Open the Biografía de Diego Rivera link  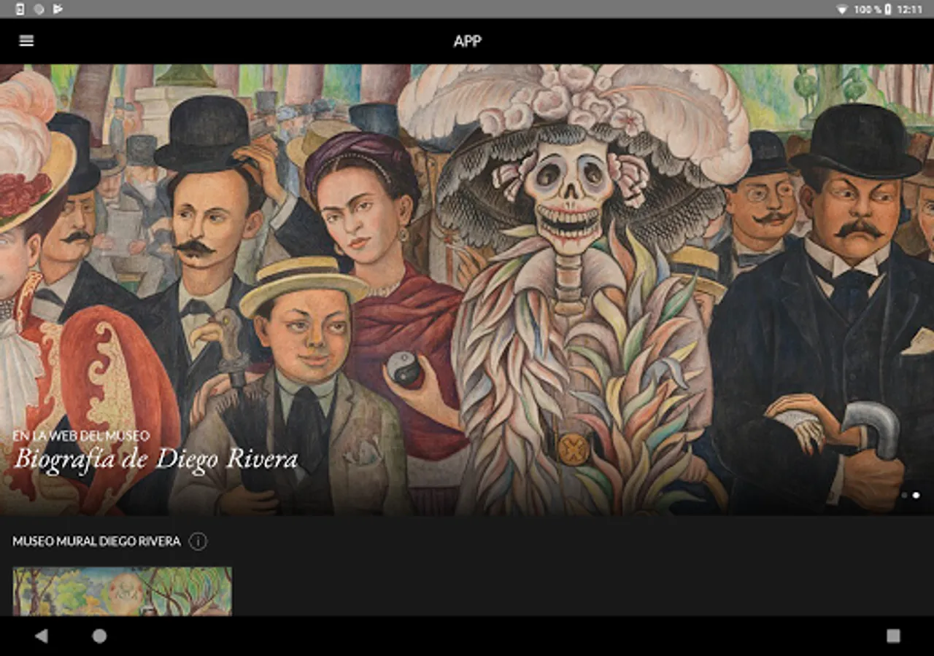(x=156, y=460)
